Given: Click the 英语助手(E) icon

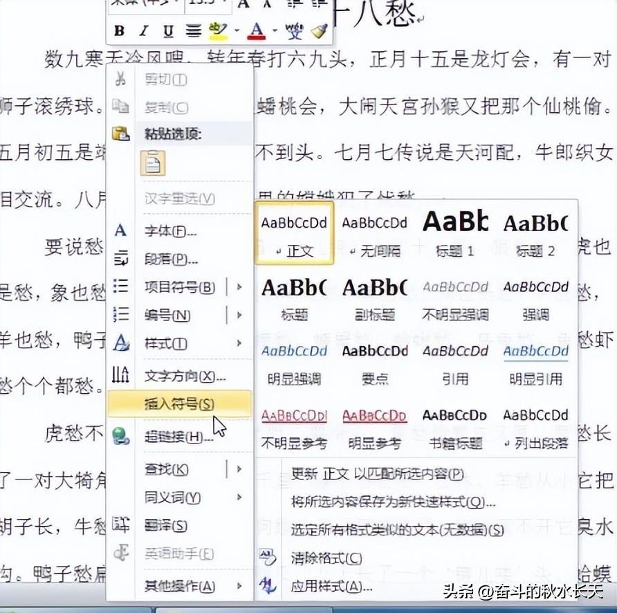Looking at the screenshot, I should point(120,553).
